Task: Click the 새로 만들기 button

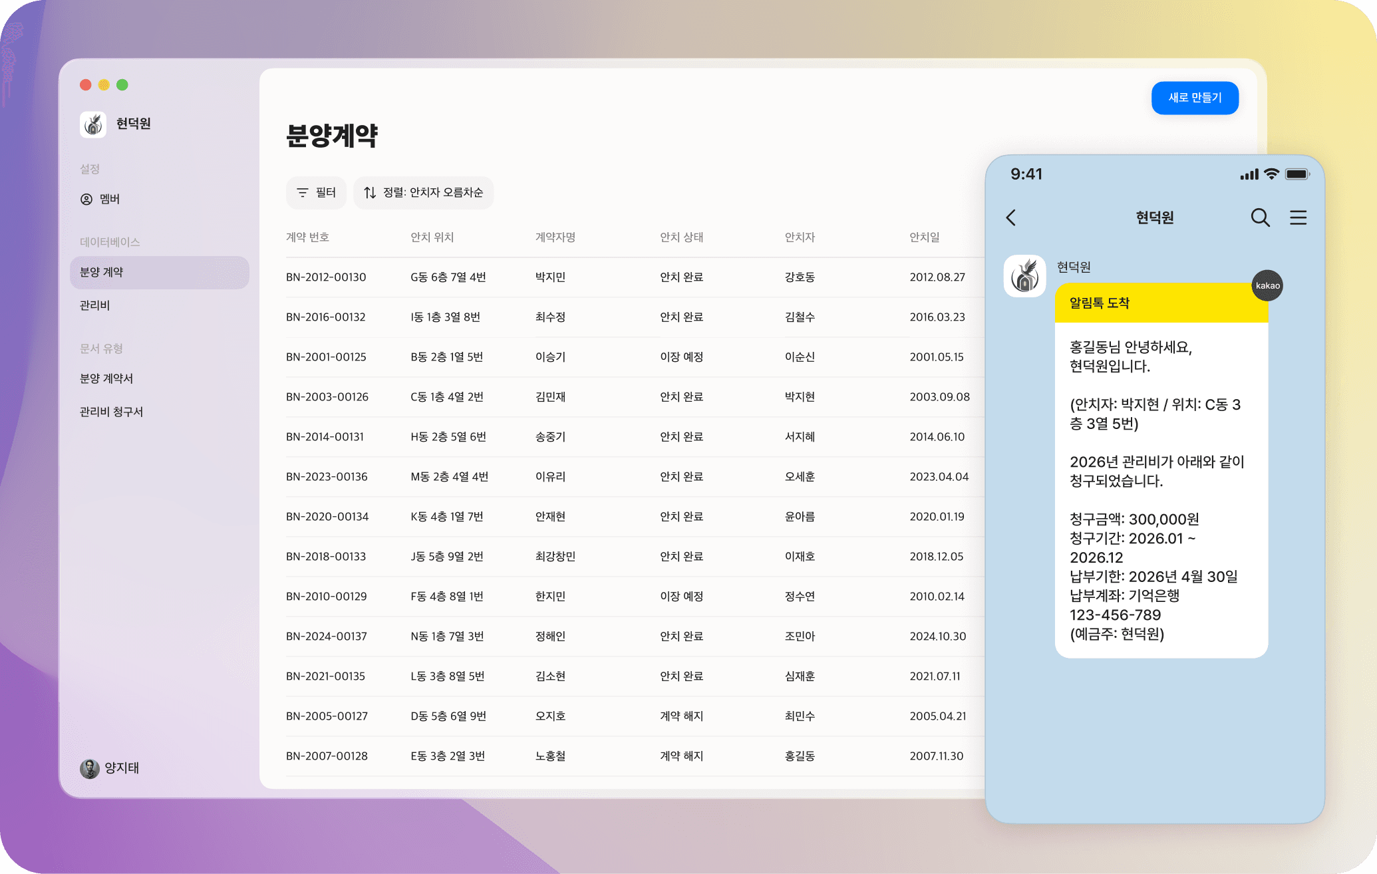Action: 1195,98
